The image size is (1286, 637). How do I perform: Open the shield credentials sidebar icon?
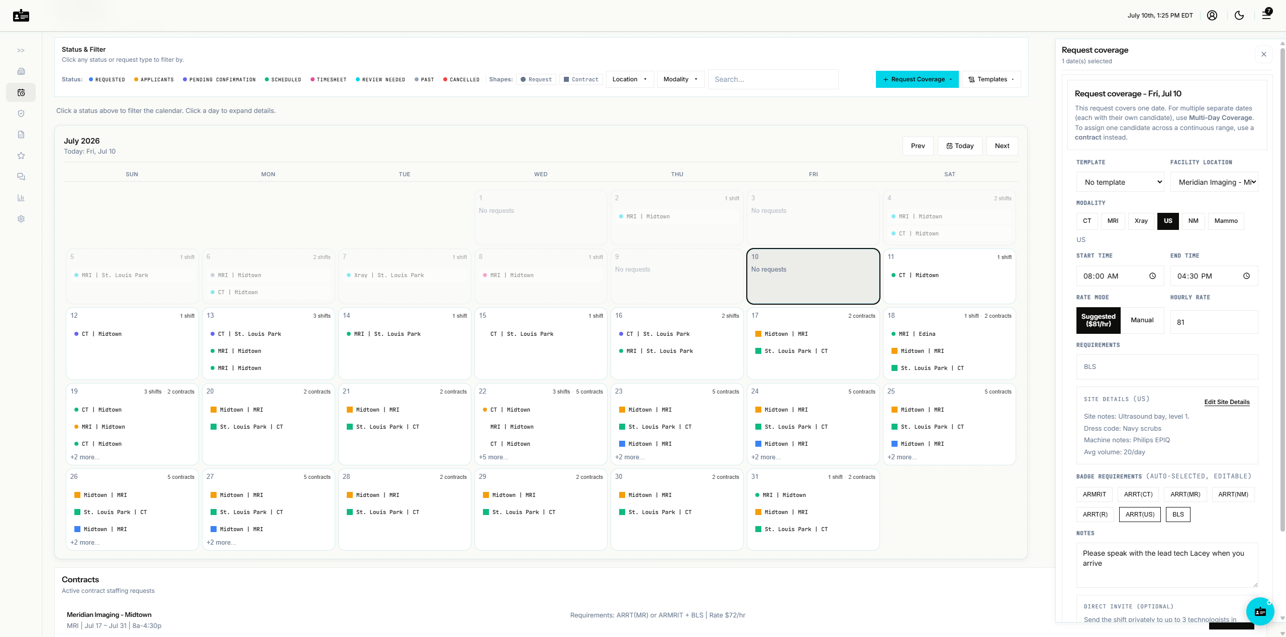(21, 113)
